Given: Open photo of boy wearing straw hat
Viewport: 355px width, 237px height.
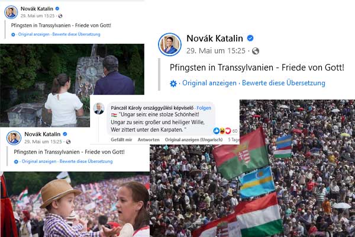Looking at the screenshot, I should click(75, 204).
